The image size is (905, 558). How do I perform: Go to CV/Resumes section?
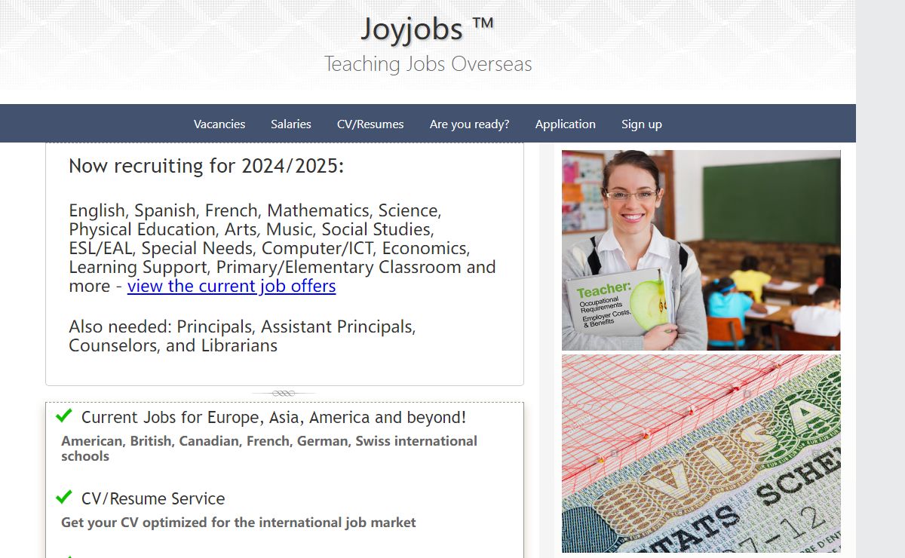370,124
